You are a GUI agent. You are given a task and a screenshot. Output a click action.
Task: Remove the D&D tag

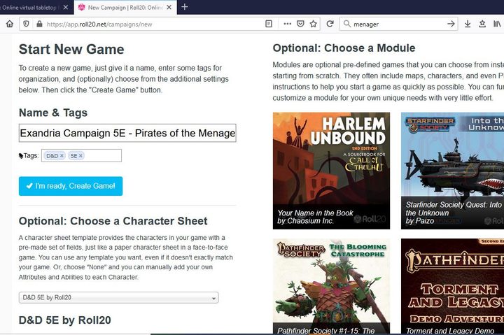[x=62, y=156]
